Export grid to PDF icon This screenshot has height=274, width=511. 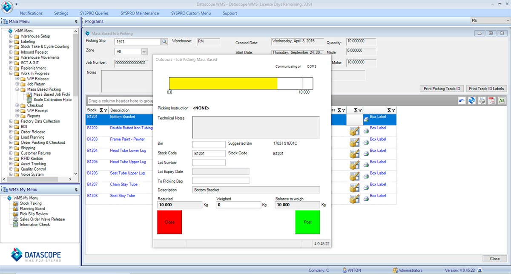[x=491, y=101]
